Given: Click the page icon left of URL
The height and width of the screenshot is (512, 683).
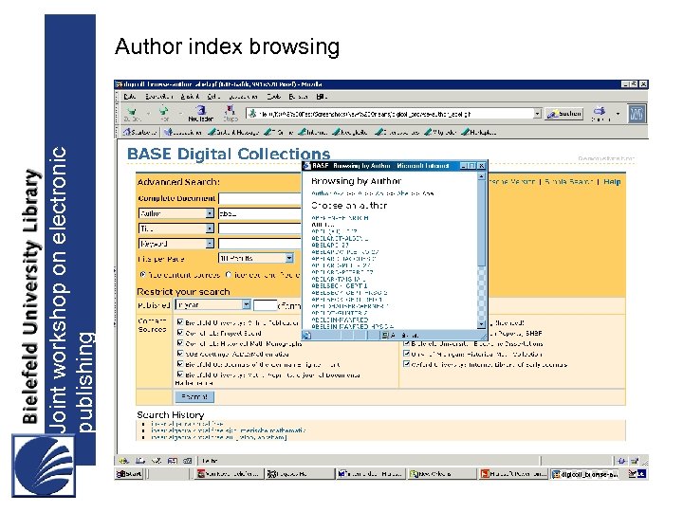Looking at the screenshot, I should [251, 114].
